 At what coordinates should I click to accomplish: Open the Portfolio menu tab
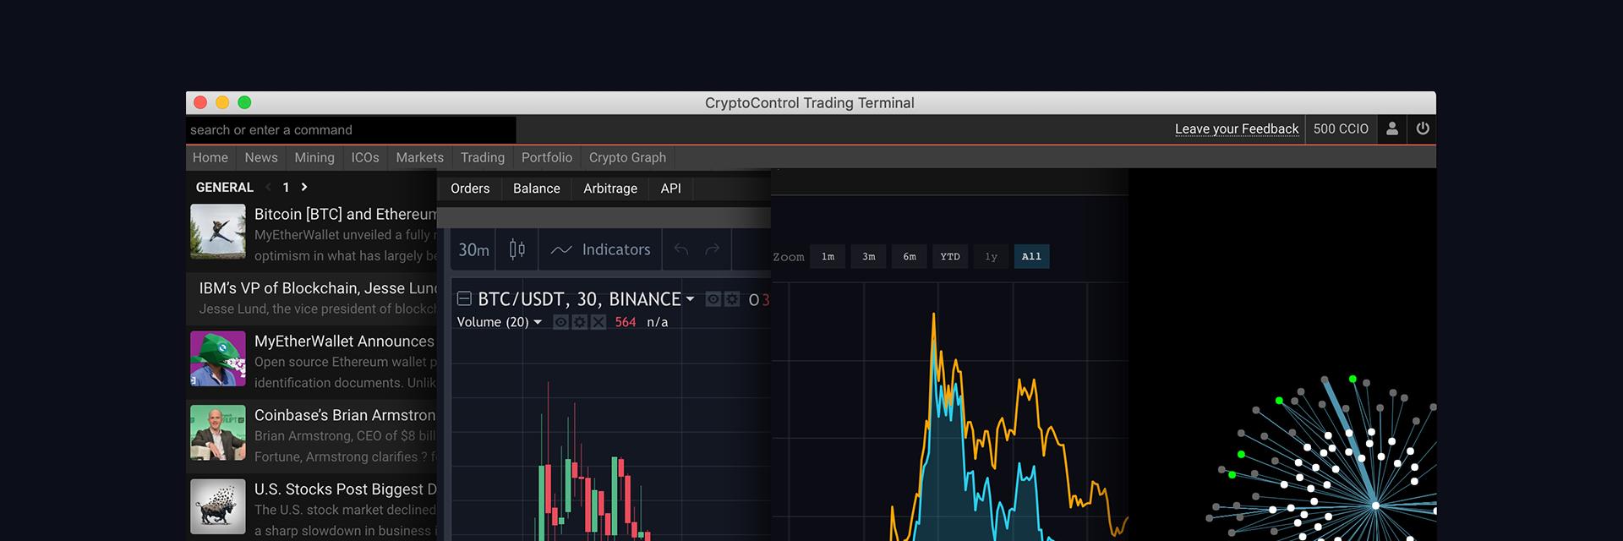(547, 157)
